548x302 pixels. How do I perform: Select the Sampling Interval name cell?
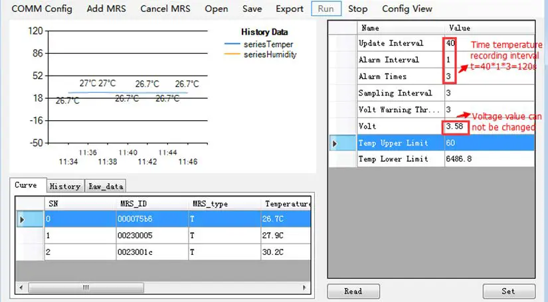(x=401, y=93)
